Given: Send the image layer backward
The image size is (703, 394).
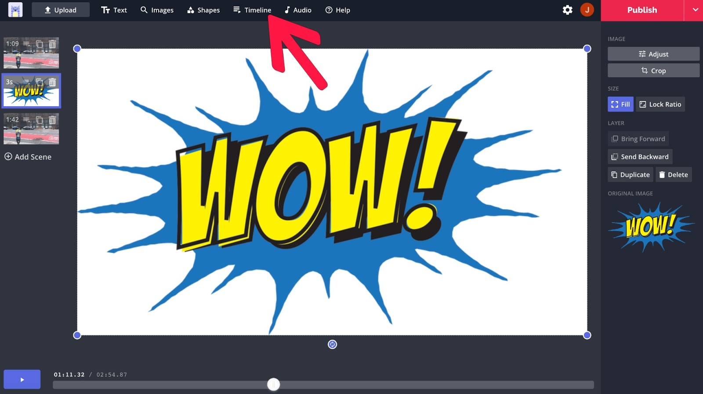Looking at the screenshot, I should point(640,157).
